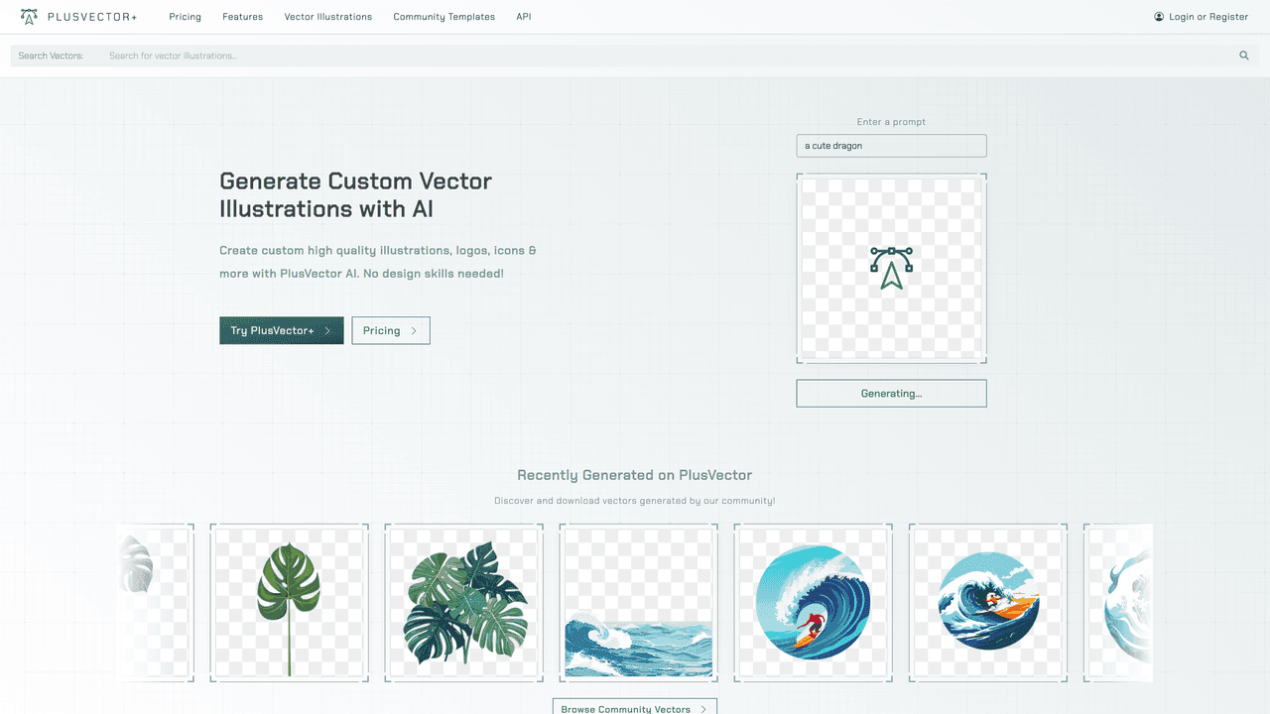Click the 'Enter a prompt' label
This screenshot has height=714, width=1270.
891,122
